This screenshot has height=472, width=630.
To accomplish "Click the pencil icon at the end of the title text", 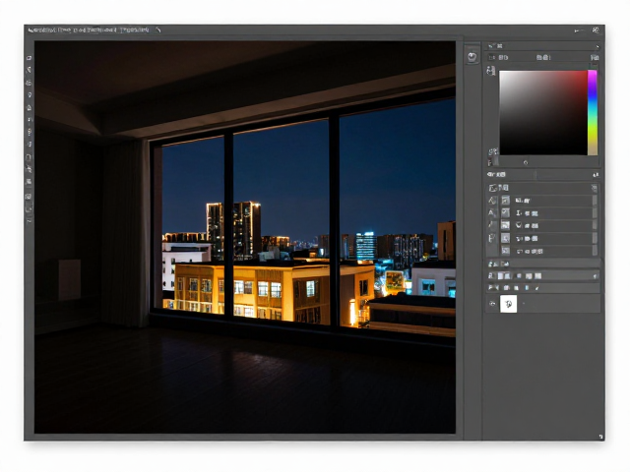I will click(x=158, y=30).
